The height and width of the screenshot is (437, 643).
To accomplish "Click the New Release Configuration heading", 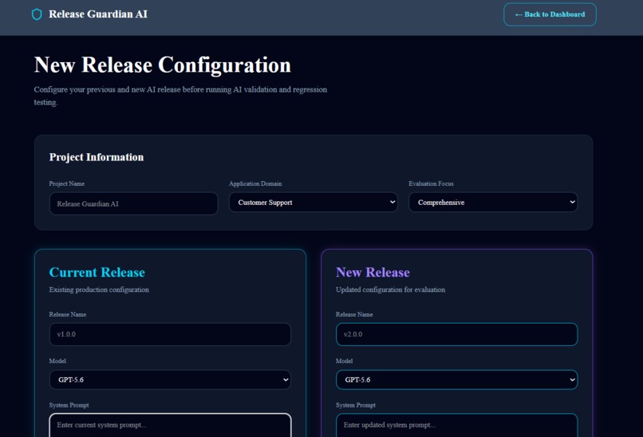I will [x=163, y=65].
